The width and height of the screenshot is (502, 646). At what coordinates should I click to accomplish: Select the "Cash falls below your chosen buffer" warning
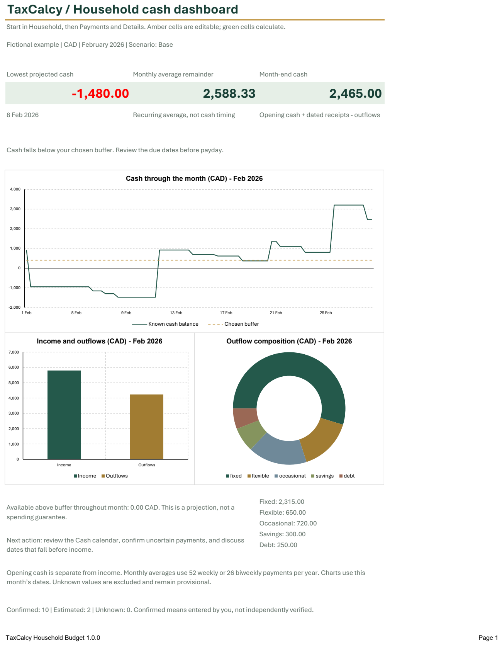click(x=115, y=150)
